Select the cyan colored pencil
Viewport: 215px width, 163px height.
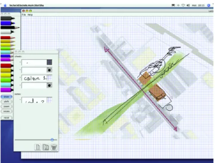(7, 52)
